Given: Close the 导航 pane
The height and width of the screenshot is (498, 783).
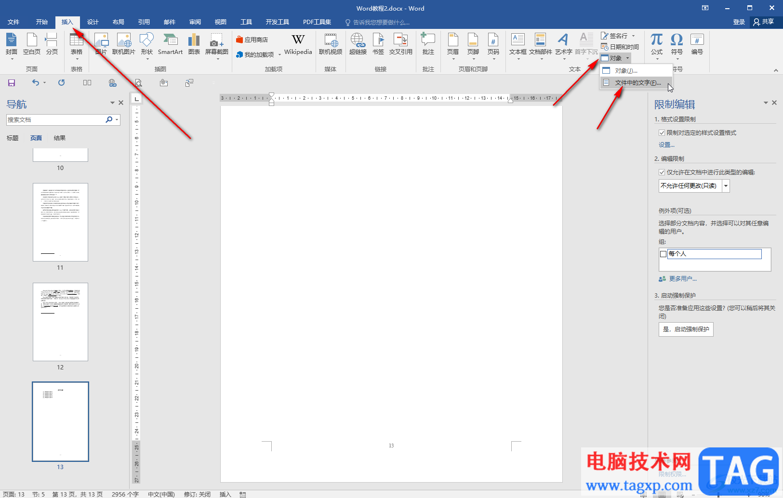Looking at the screenshot, I should click(x=121, y=103).
